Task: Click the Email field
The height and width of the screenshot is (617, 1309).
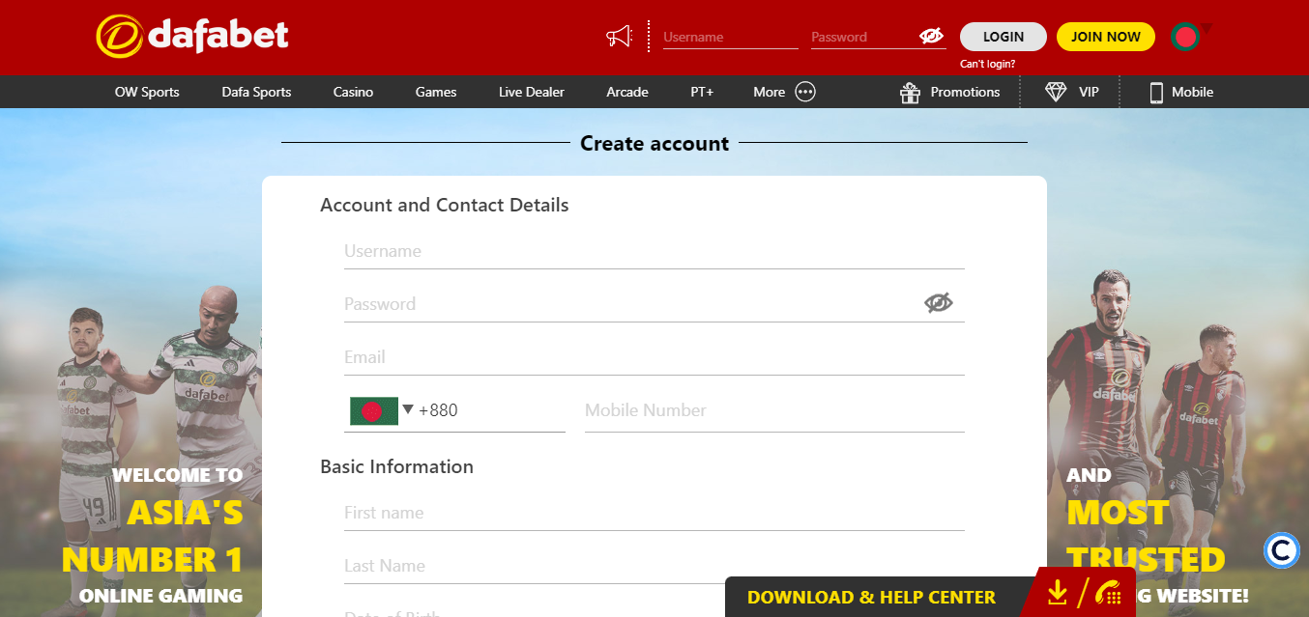Action: 654,357
